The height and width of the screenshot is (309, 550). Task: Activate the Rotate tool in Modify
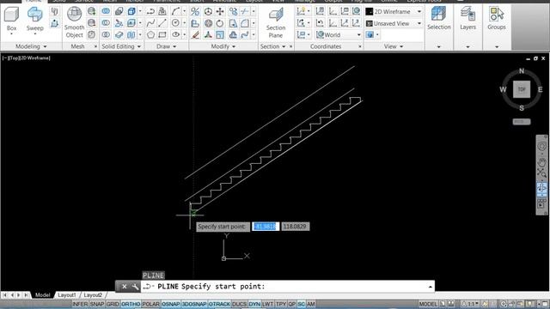pos(220,23)
